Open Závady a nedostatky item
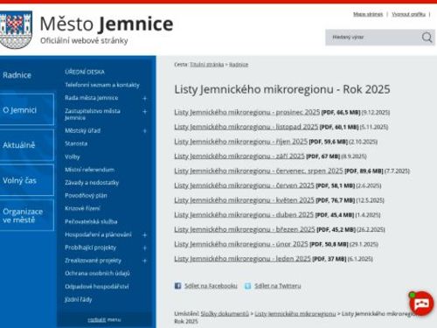The height and width of the screenshot is (328, 437). (x=92, y=183)
